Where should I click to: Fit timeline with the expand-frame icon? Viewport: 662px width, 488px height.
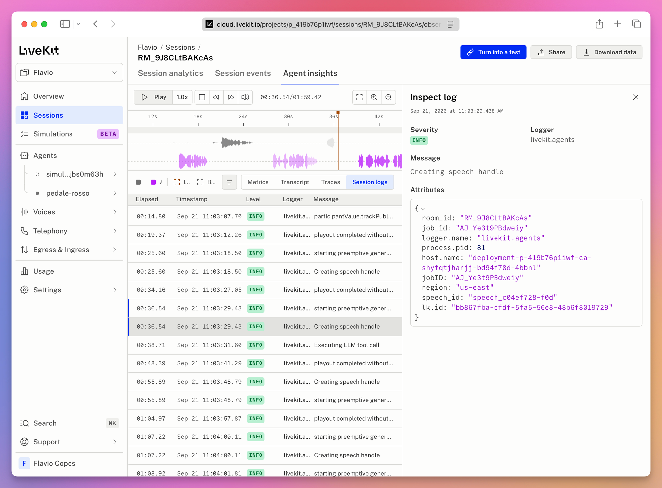tap(359, 97)
